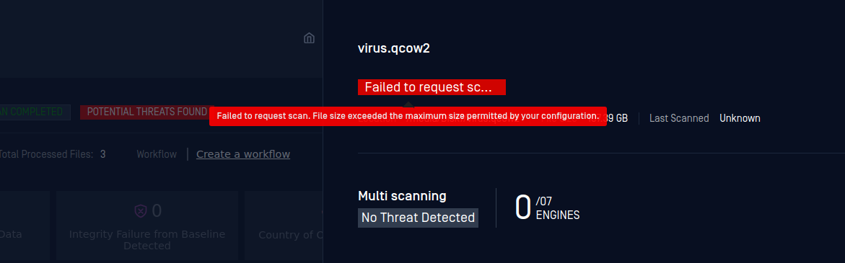The image size is (845, 263).
Task: Open the Create a workflow link
Action: [x=243, y=154]
